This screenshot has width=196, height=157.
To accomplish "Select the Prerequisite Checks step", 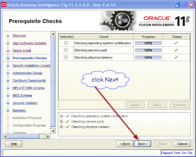I will click(x=30, y=58).
